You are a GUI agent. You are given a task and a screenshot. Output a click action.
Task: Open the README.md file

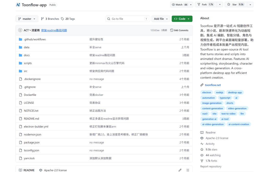[x=31, y=119]
